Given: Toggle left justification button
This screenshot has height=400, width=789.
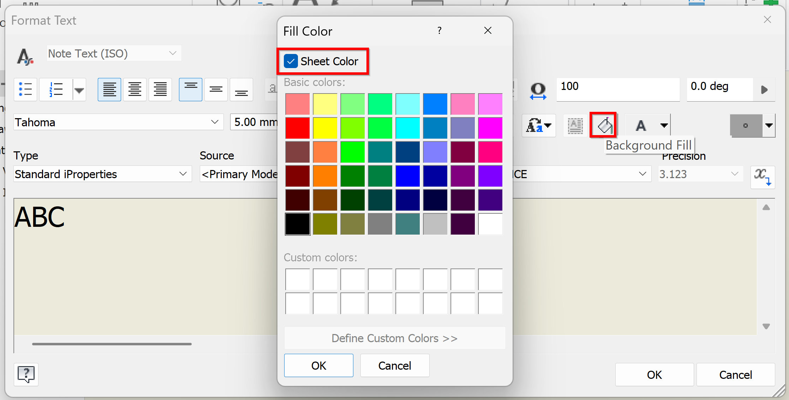Looking at the screenshot, I should pos(109,90).
